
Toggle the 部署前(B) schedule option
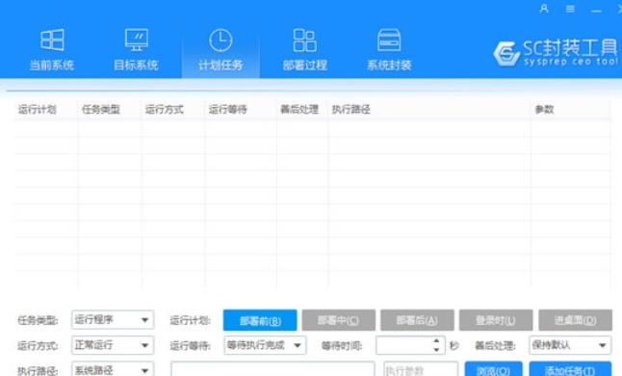260,320
